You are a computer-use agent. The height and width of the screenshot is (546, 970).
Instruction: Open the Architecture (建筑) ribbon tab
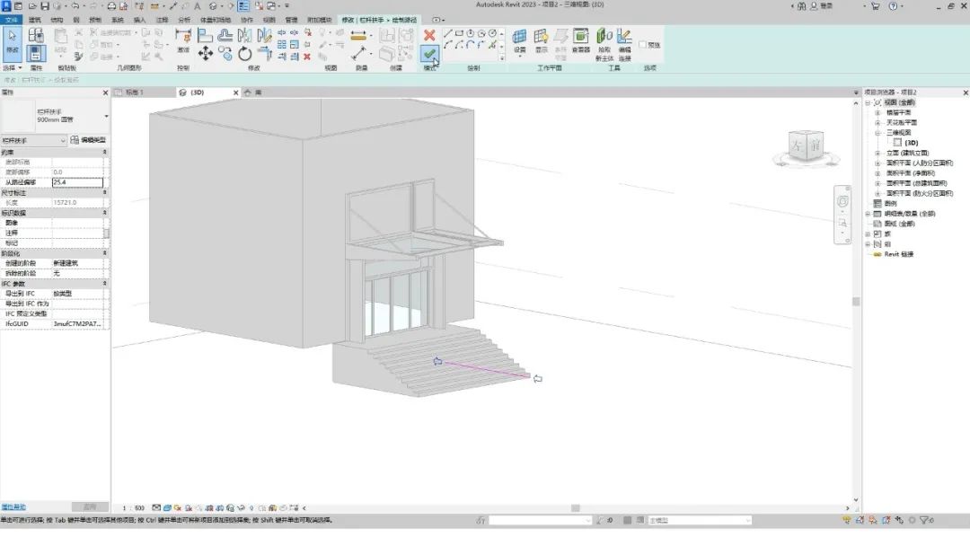point(35,20)
